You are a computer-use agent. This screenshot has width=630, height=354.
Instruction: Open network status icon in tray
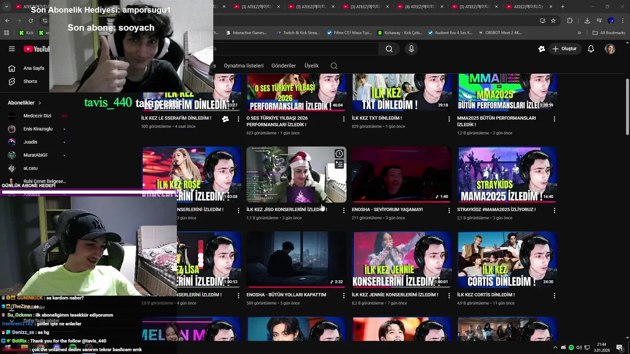click(x=586, y=348)
